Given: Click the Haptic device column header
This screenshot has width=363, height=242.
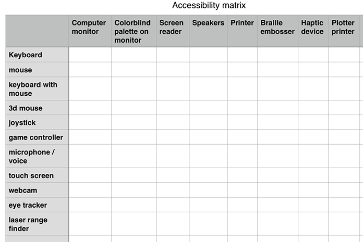Looking at the screenshot, I should pos(313,31).
